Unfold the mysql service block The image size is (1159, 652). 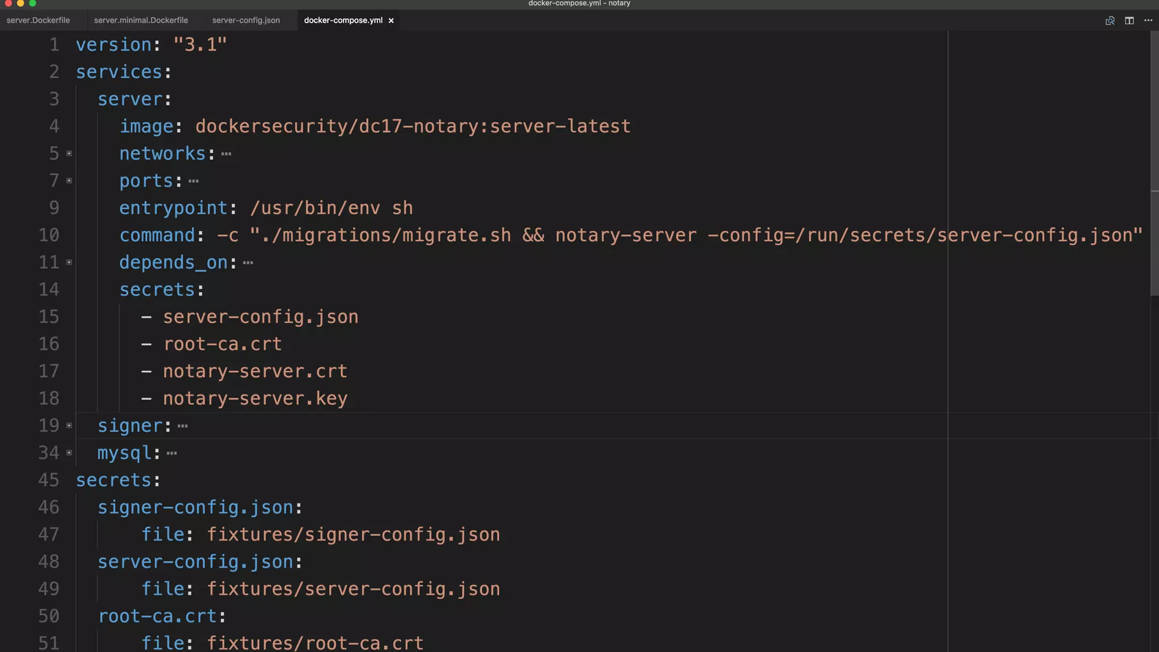coord(69,453)
